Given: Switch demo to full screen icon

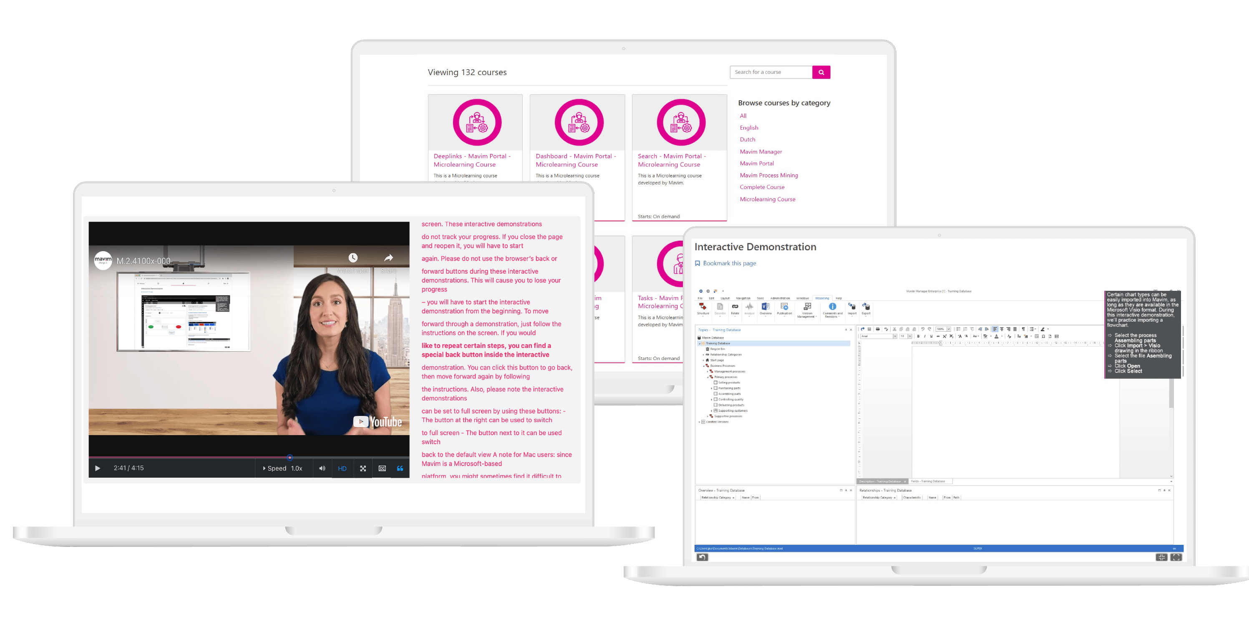Looking at the screenshot, I should coord(1176,557).
